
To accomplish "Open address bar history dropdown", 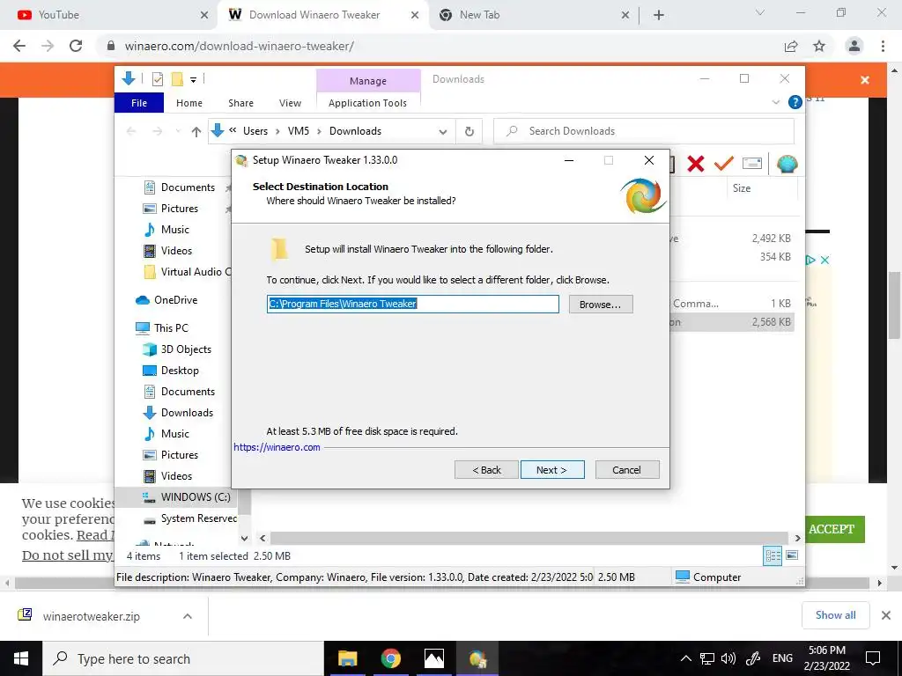I will pos(443,132).
